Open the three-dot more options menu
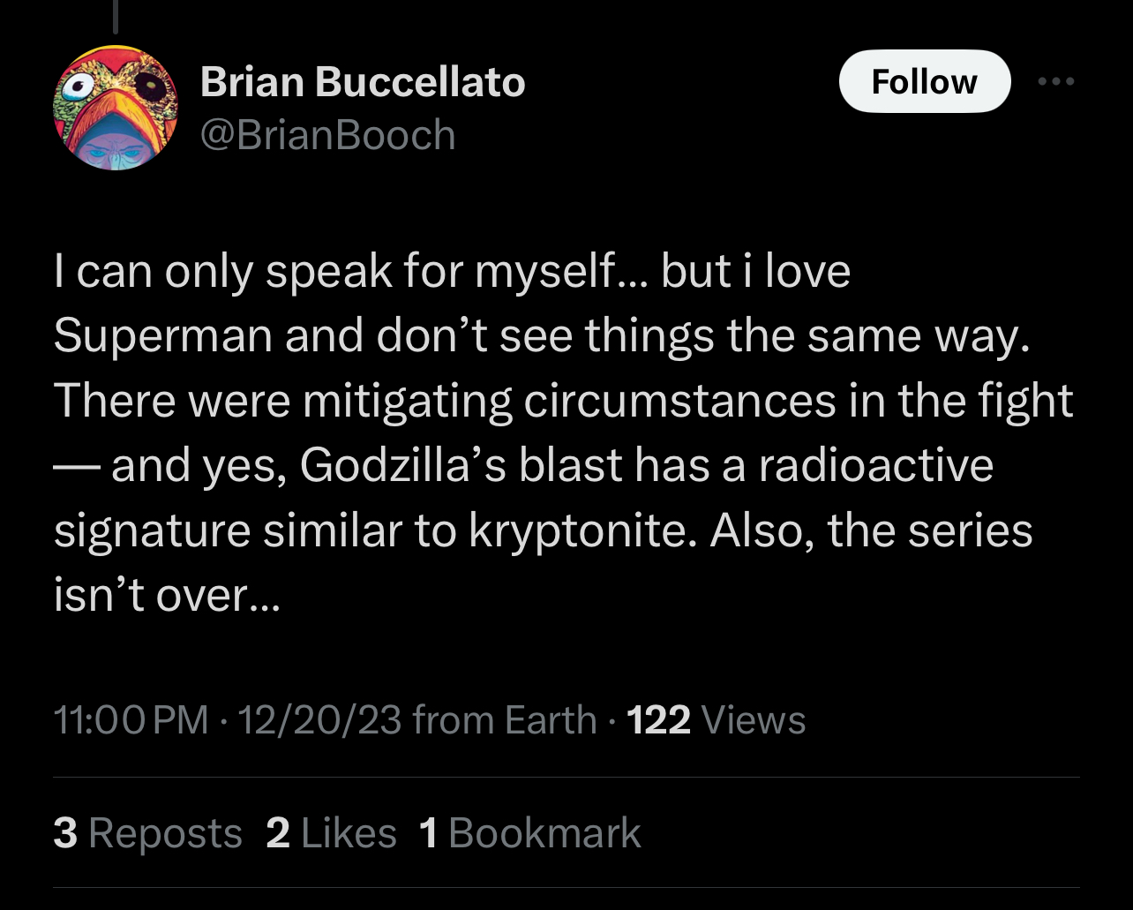The width and height of the screenshot is (1133, 910). pos(1056,81)
